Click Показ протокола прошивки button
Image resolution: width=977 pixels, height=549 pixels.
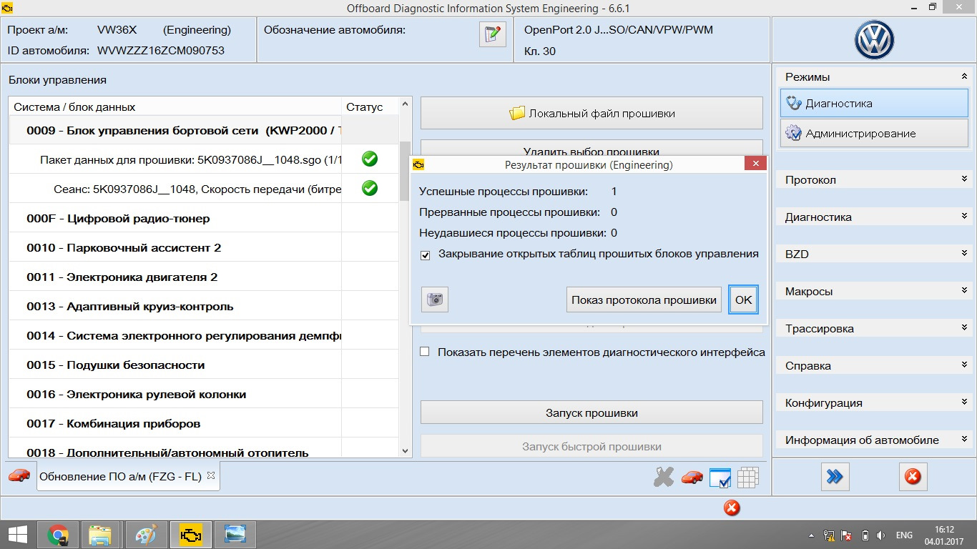(x=644, y=300)
